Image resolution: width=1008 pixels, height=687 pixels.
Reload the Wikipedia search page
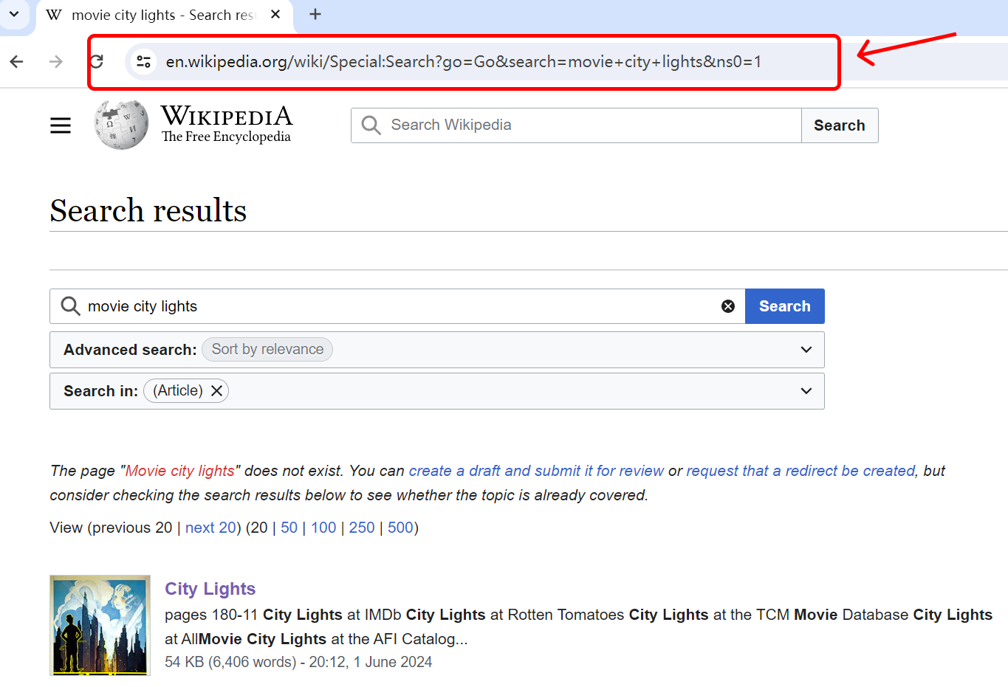click(97, 61)
